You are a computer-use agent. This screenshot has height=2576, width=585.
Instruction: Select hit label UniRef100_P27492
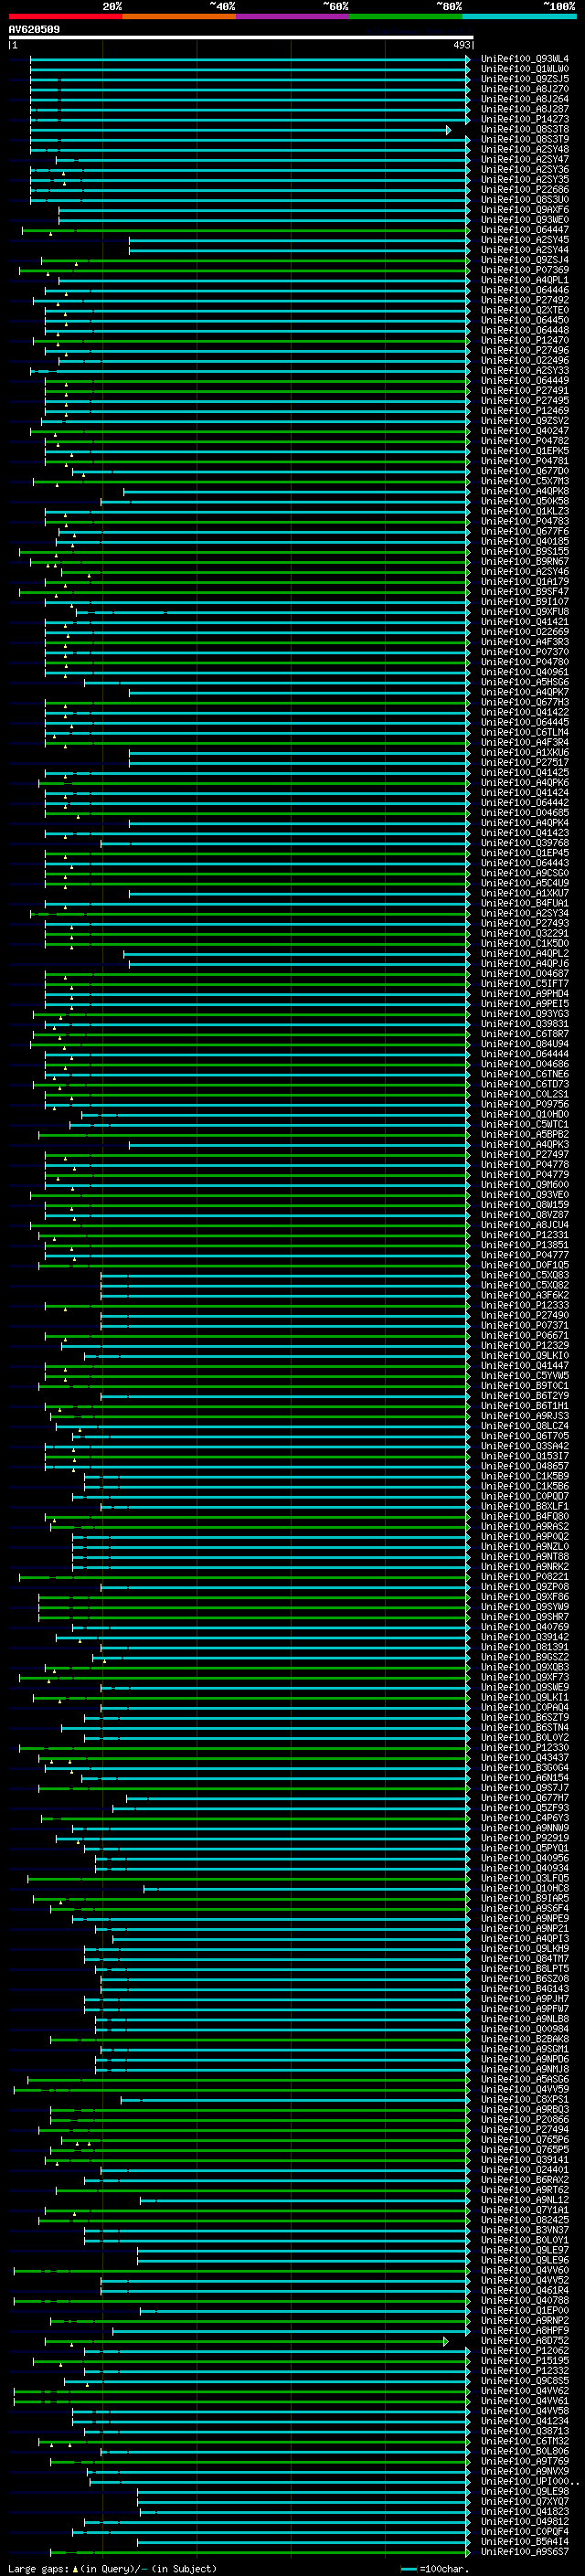tap(524, 300)
